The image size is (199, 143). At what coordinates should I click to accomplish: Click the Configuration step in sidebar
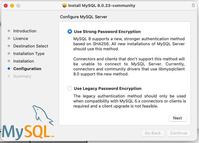(27, 69)
